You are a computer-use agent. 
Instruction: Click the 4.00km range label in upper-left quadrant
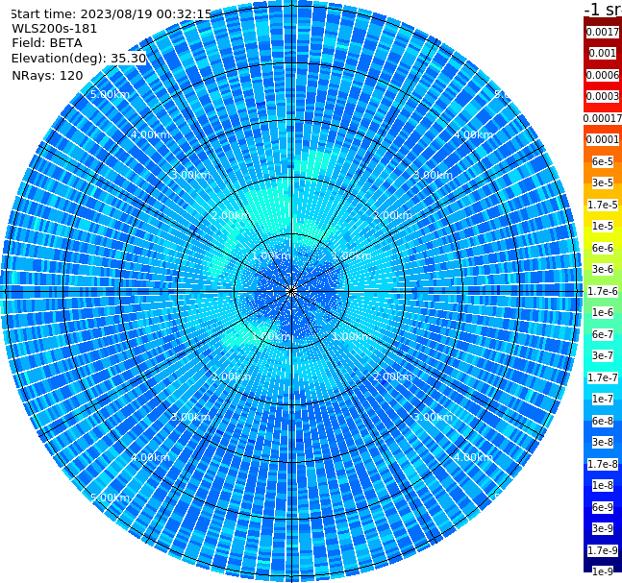click(x=150, y=134)
